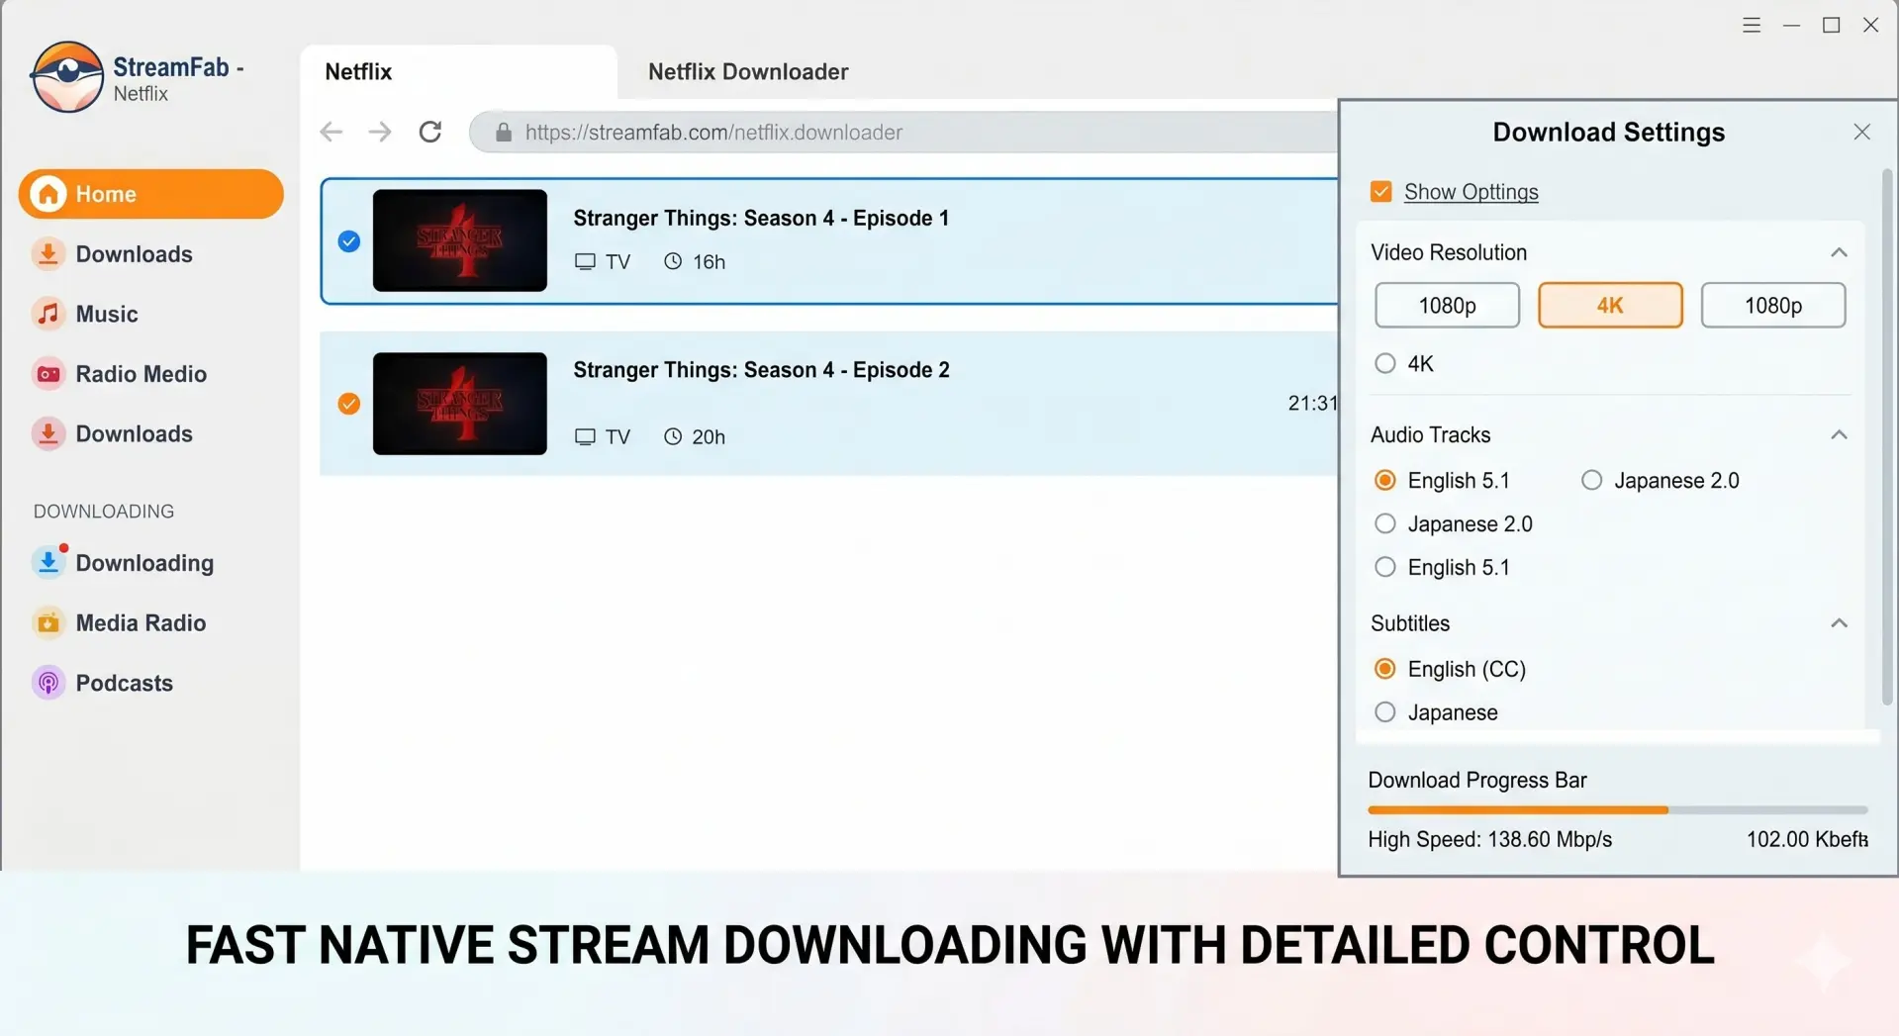Click the clock icon next to 16h
Image resolution: width=1899 pixels, height=1036 pixels.
pyautogui.click(x=673, y=261)
